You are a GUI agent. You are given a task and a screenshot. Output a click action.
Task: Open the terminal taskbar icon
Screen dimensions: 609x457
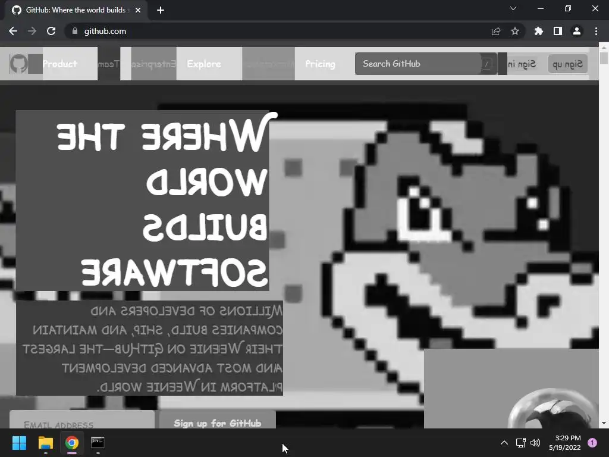pyautogui.click(x=98, y=443)
